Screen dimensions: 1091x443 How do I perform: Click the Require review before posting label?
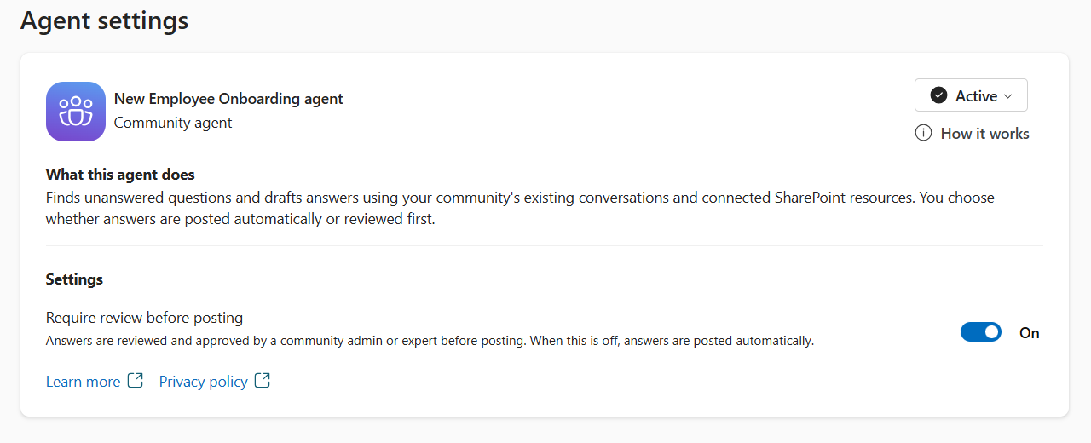pyautogui.click(x=144, y=318)
